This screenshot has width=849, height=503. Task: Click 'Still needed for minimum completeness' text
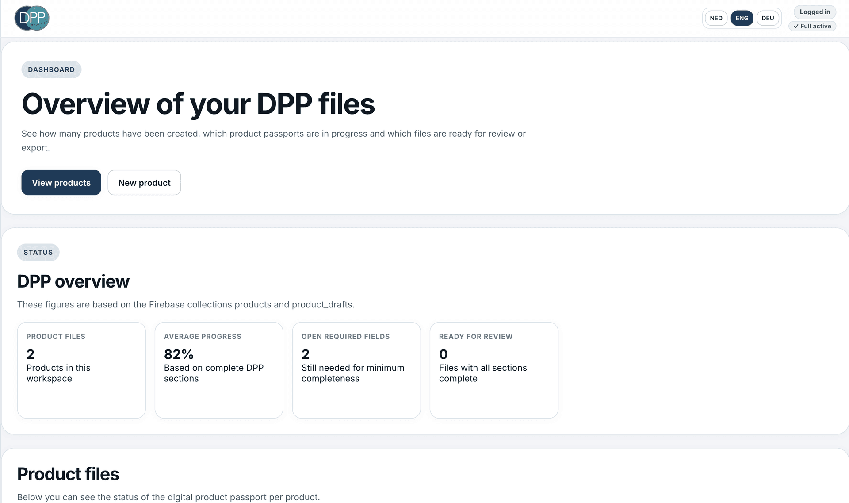click(353, 373)
